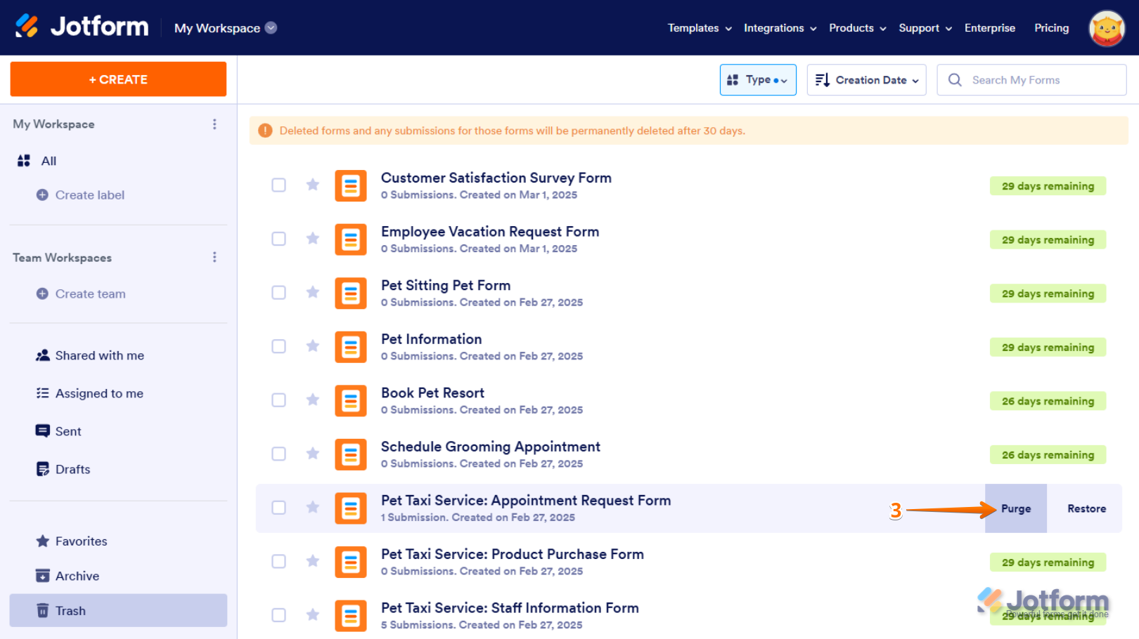Open the Templates menu in the header
The image size is (1139, 639).
[700, 28]
